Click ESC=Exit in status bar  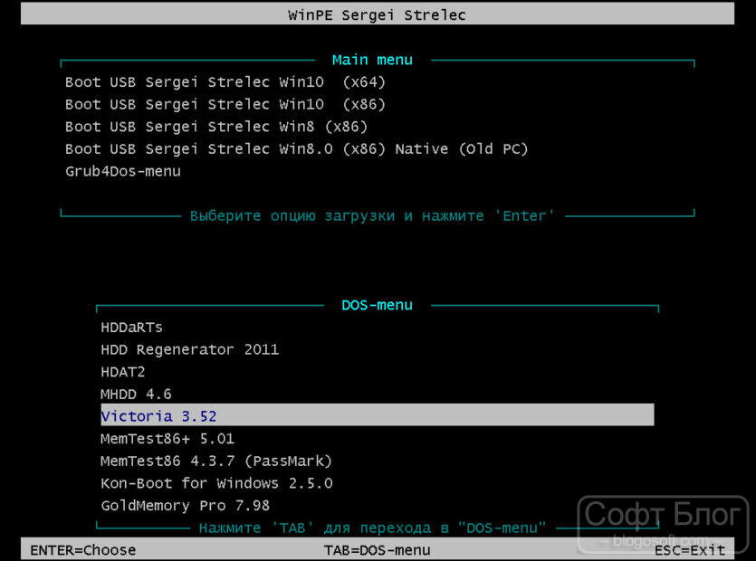[690, 550]
